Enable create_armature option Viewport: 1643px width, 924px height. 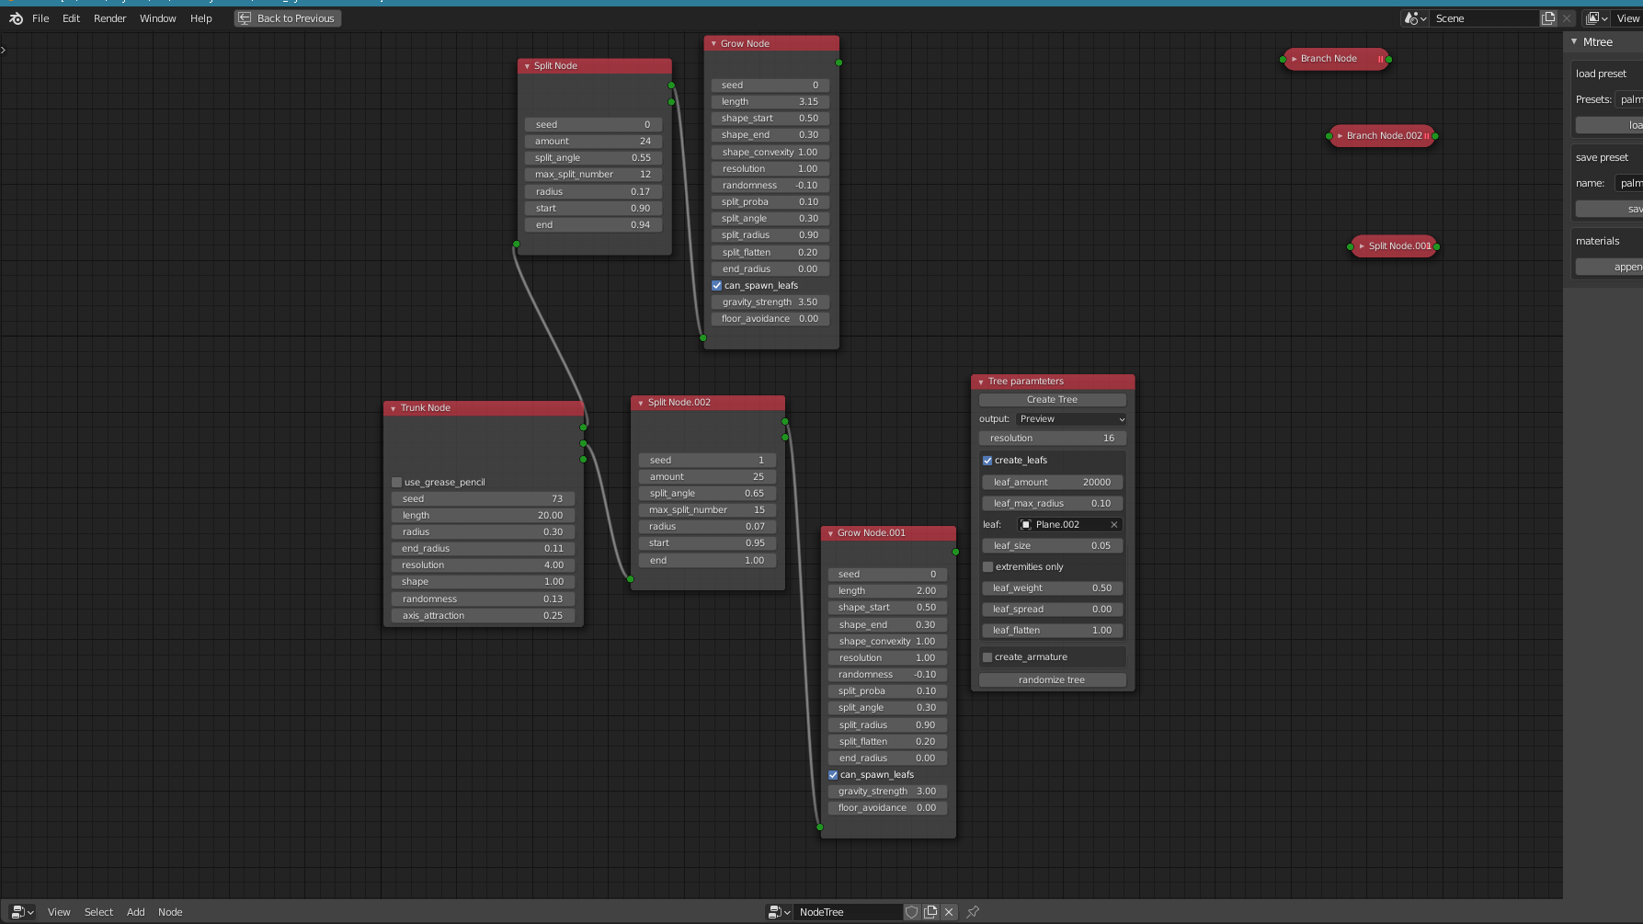[x=987, y=656]
